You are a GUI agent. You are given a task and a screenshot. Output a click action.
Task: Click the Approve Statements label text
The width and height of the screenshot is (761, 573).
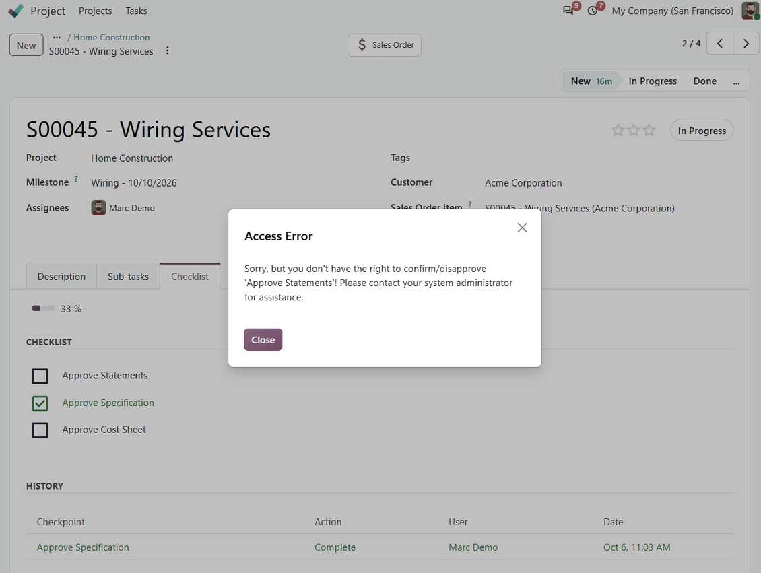point(105,376)
